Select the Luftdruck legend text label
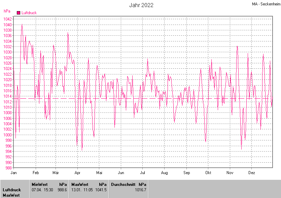Screen dimensions: 281x198 tap(29, 13)
